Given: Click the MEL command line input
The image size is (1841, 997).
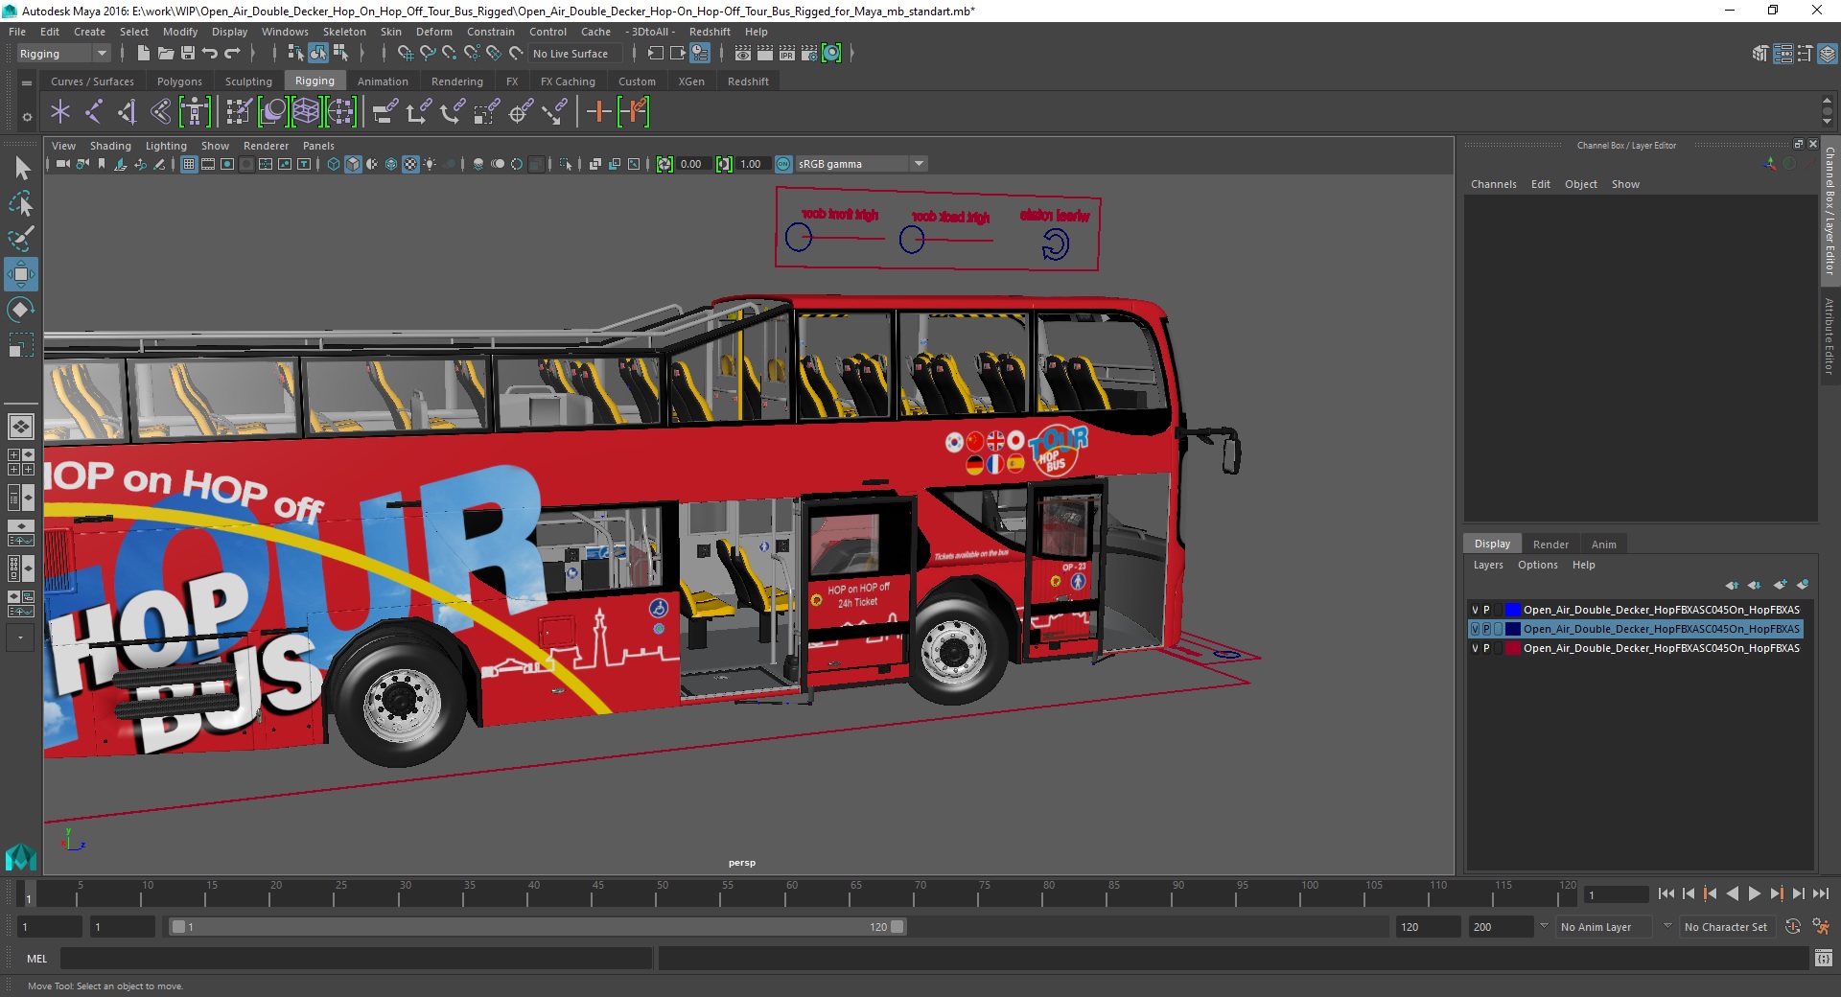Looking at the screenshot, I should click(356, 958).
